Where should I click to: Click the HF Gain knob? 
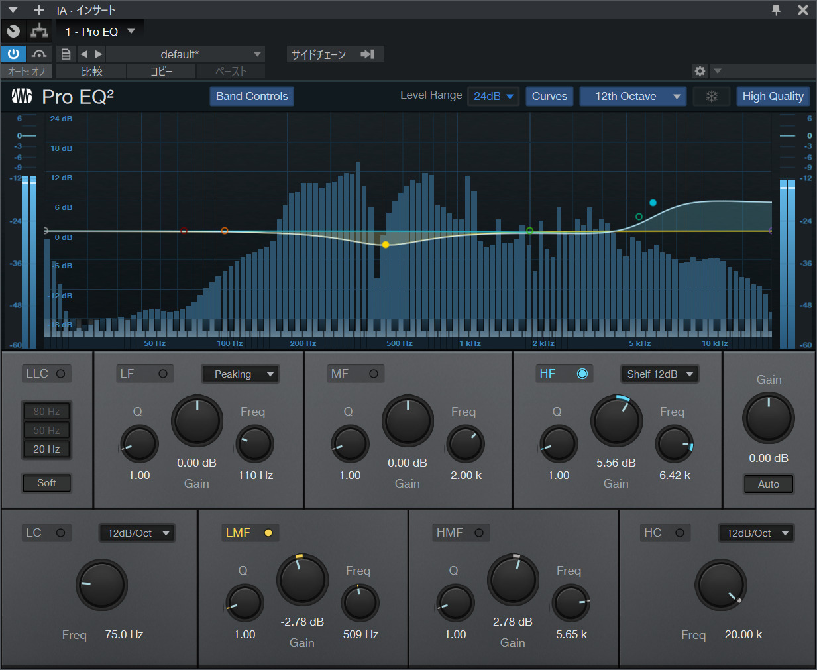[616, 421]
